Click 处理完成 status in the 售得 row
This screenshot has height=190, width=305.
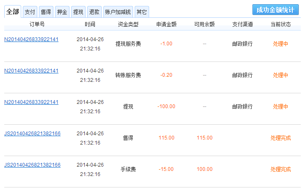(x=280, y=138)
